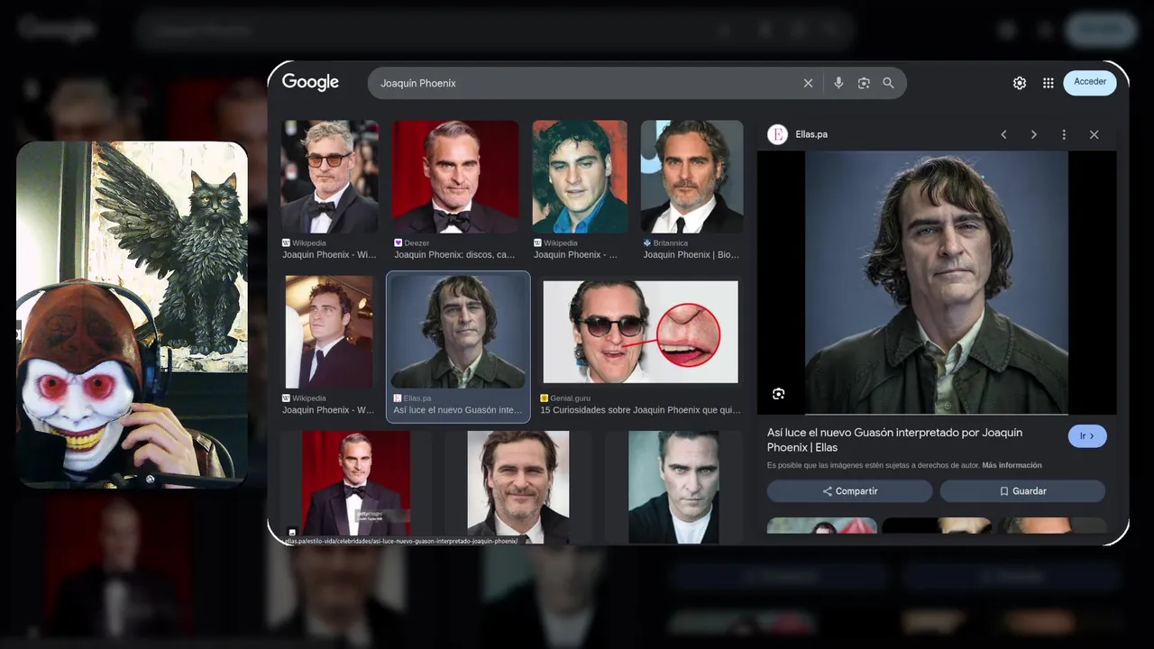1154x649 pixels.
Task: Open the search by image camera icon
Action: (864, 83)
